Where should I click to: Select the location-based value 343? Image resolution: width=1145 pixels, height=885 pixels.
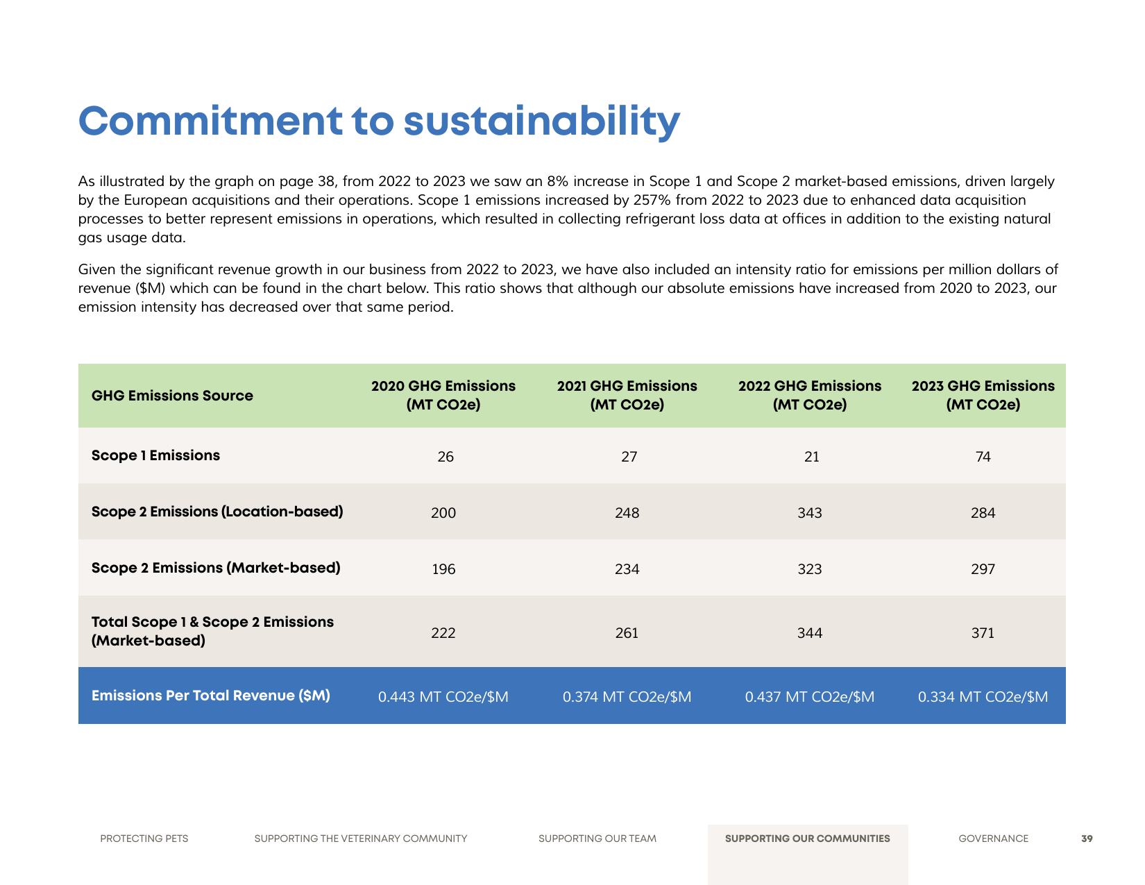(x=810, y=513)
